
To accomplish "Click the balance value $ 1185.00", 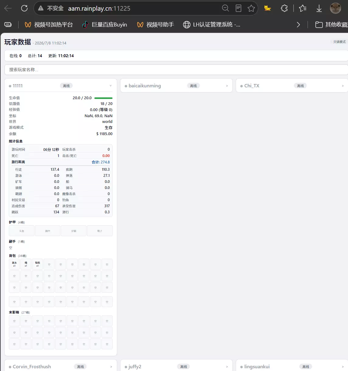I will [x=104, y=134].
